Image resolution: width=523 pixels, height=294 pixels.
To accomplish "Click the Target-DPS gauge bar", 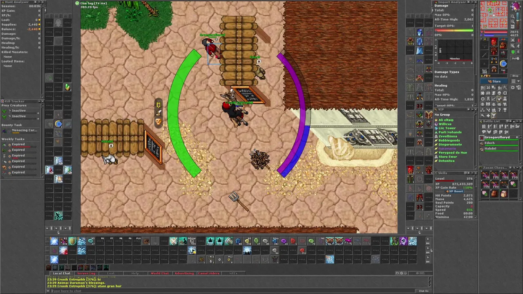I will point(454,30).
